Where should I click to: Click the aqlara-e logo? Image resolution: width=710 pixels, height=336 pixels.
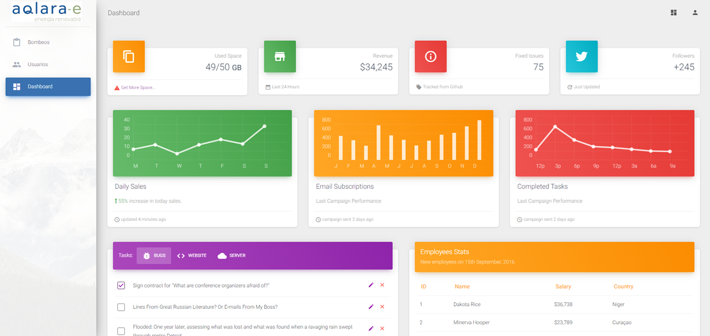47,12
